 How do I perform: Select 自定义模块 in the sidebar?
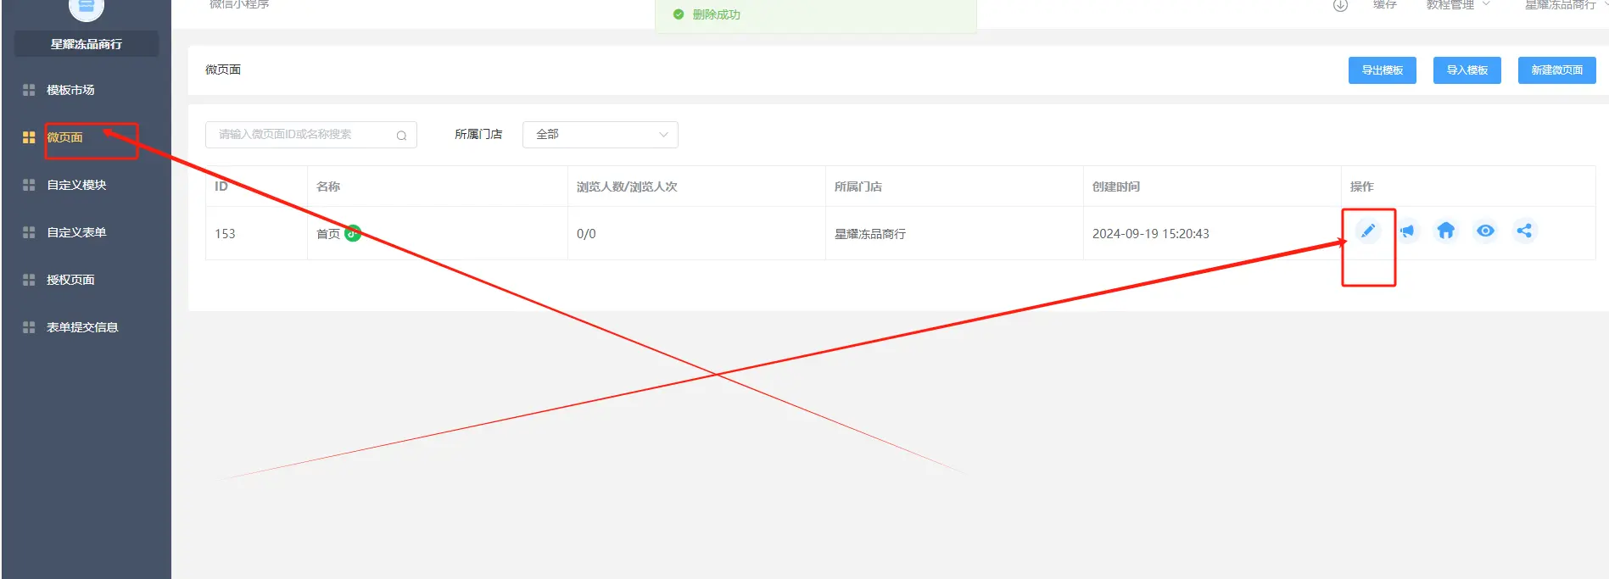pos(76,185)
